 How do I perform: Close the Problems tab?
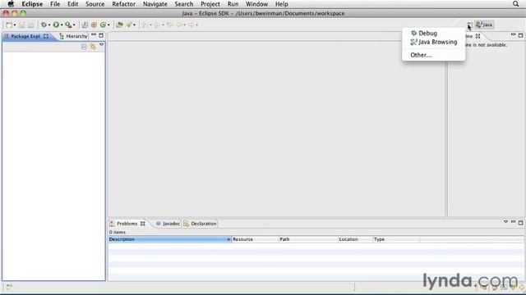tap(143, 224)
